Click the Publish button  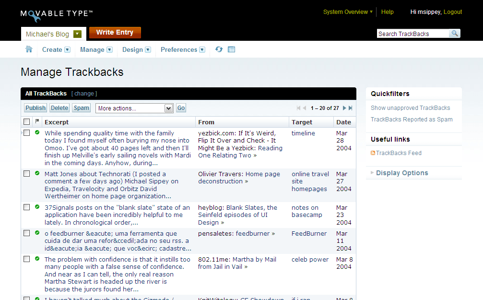[35, 108]
